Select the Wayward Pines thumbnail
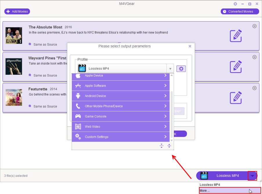262x194 pixels. [x=14, y=66]
